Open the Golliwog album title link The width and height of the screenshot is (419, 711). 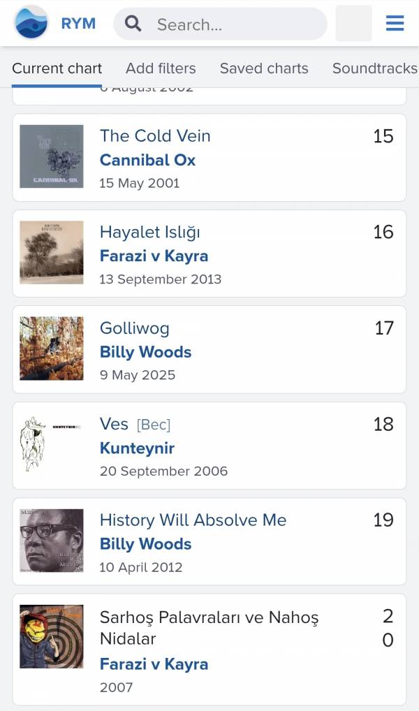tap(134, 328)
